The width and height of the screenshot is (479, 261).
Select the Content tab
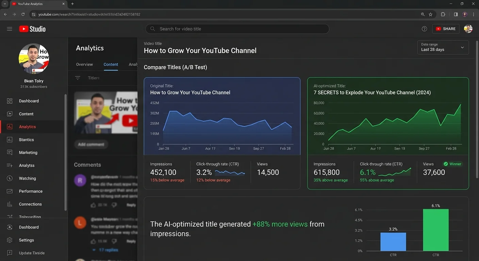tap(111, 64)
